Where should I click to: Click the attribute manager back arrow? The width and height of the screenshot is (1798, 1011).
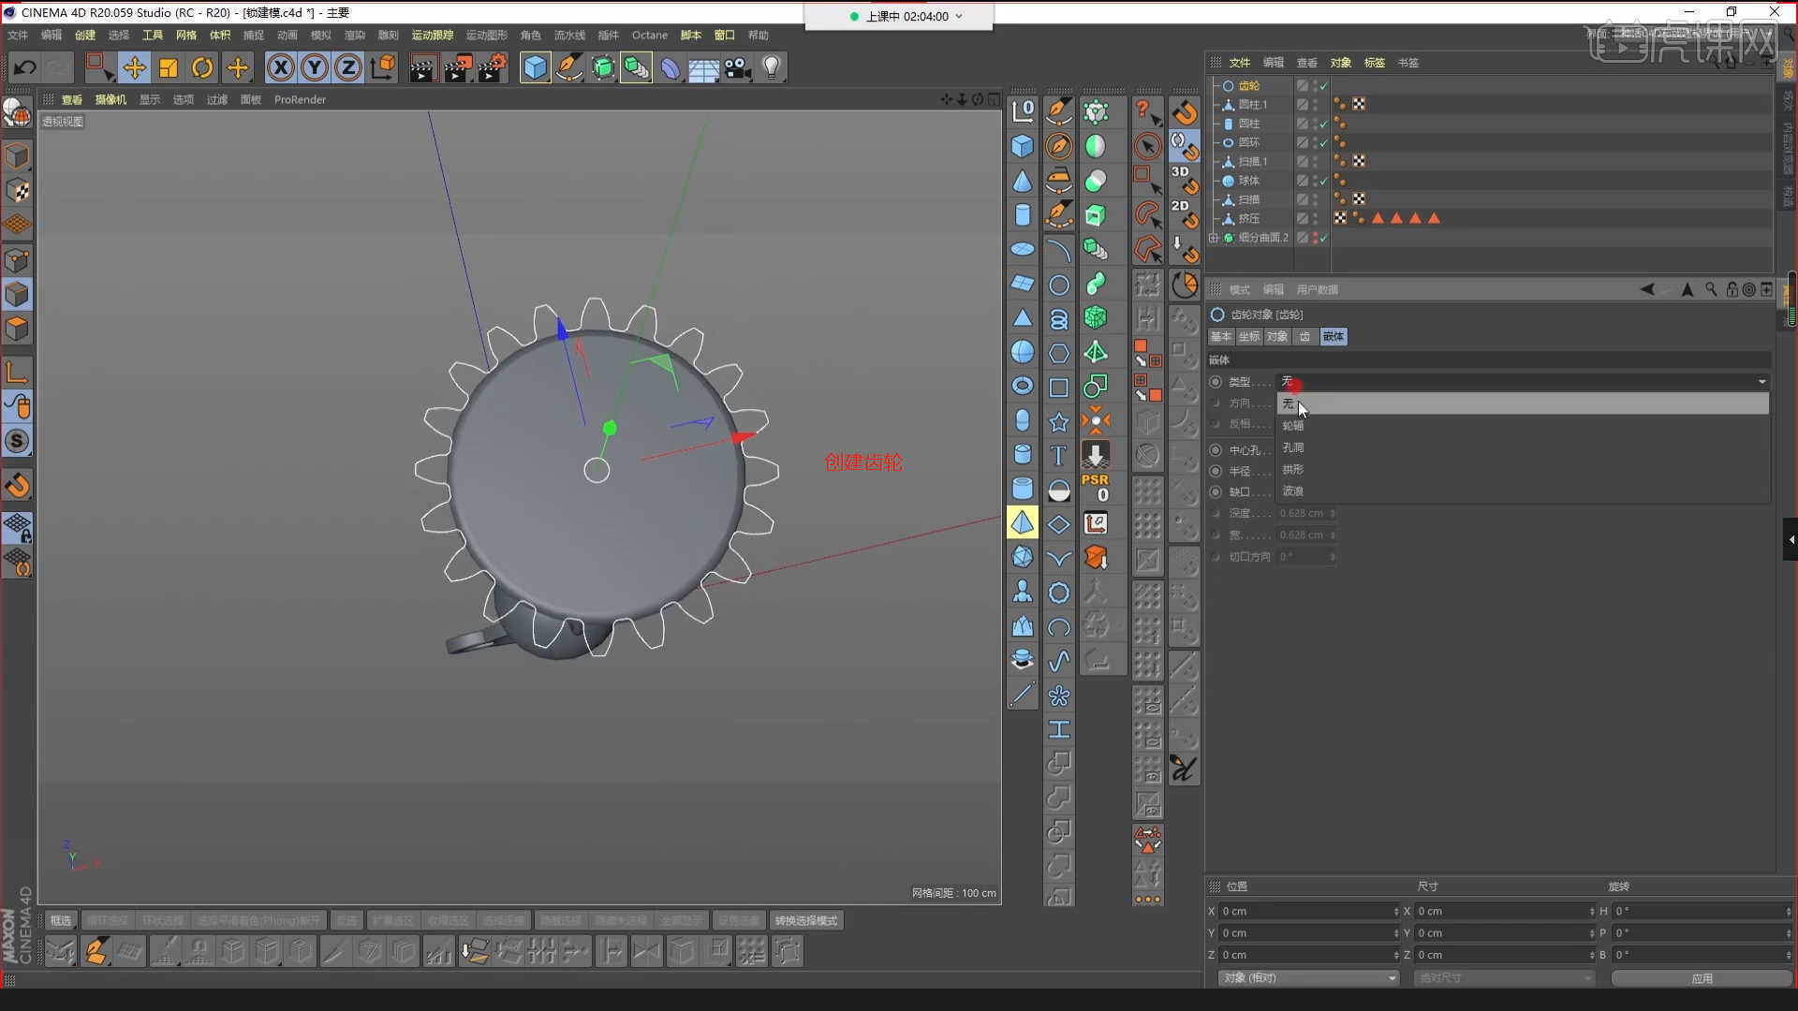[x=1646, y=289]
